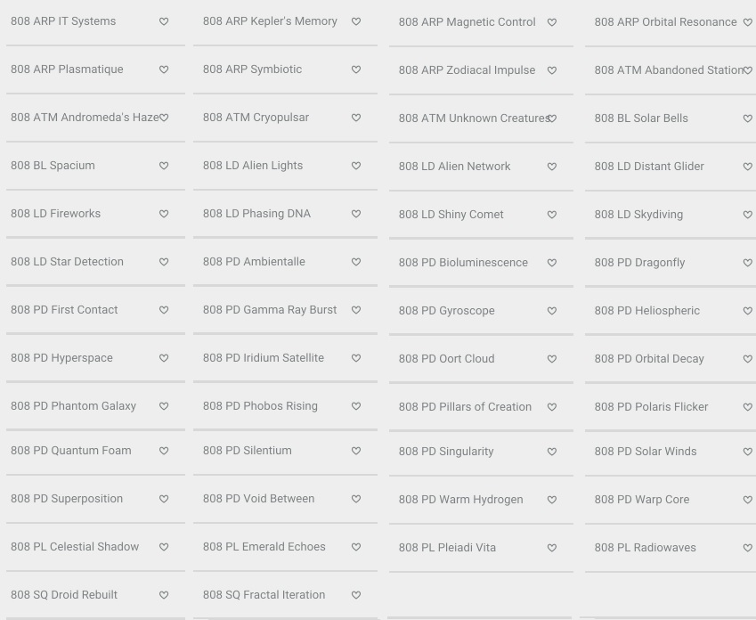The image size is (756, 620).
Task: Favorite the 808 SQ Droid Rebuilt preset
Action: point(164,595)
